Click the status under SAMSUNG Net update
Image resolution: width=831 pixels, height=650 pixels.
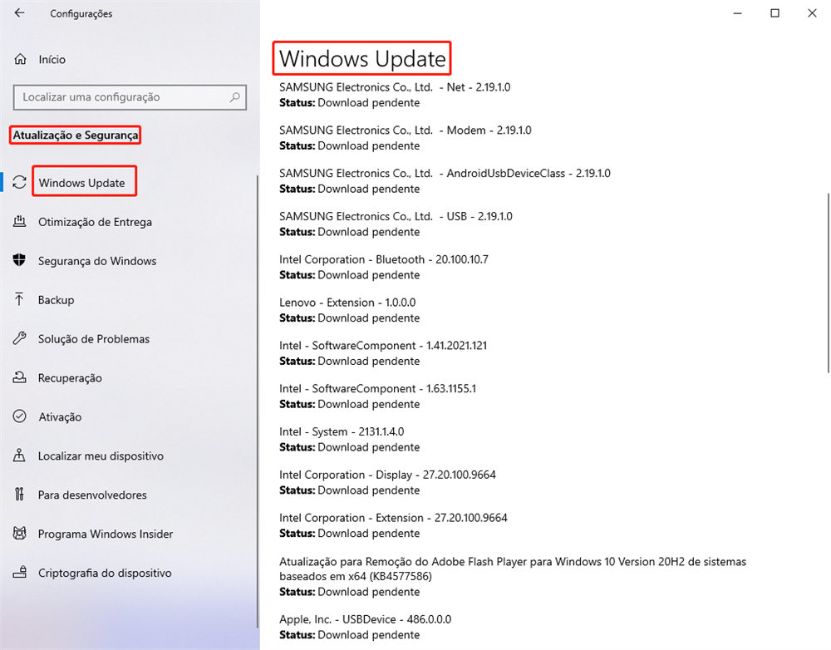[x=349, y=103]
